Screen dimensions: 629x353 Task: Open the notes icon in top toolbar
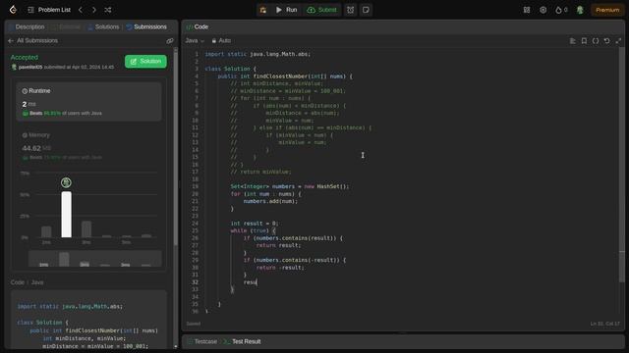tap(366, 10)
